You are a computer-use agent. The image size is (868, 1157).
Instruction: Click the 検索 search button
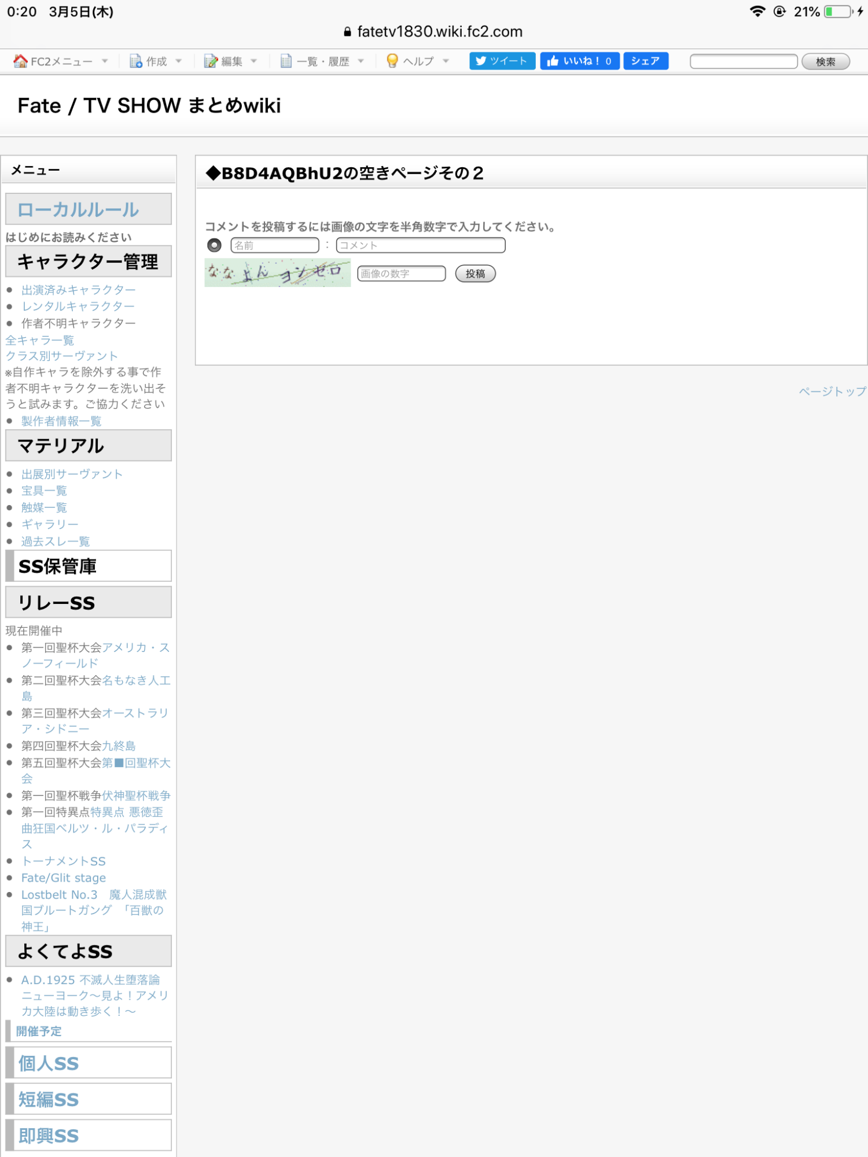(825, 62)
